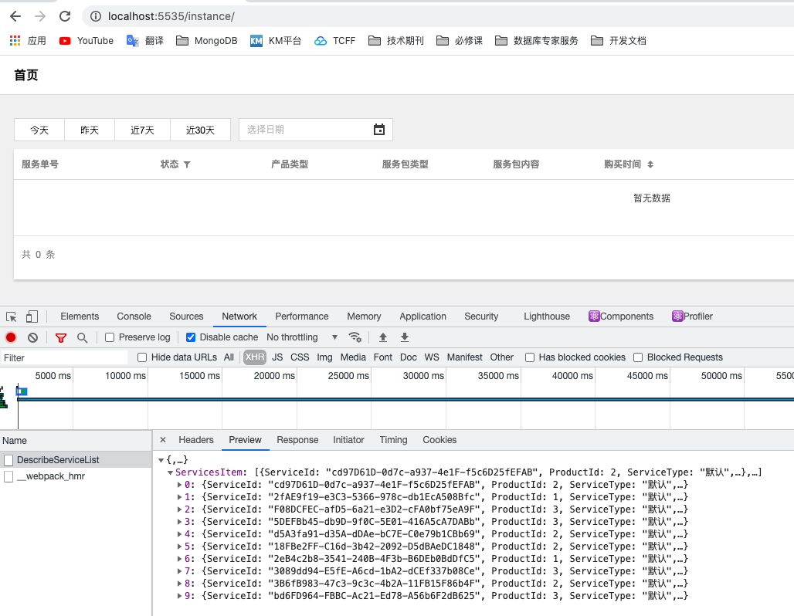Open the Response tab
The height and width of the screenshot is (616, 794).
[297, 440]
